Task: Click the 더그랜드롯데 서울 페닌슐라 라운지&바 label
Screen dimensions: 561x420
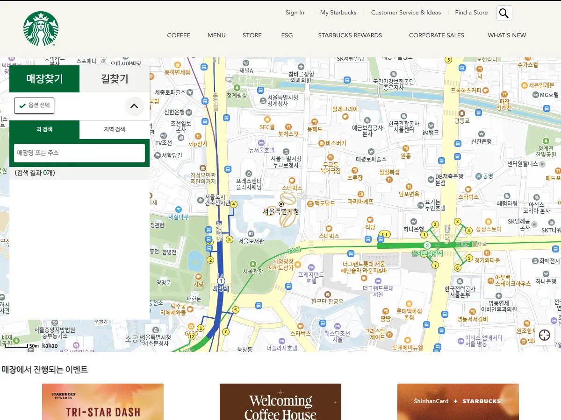Action: tap(364, 267)
